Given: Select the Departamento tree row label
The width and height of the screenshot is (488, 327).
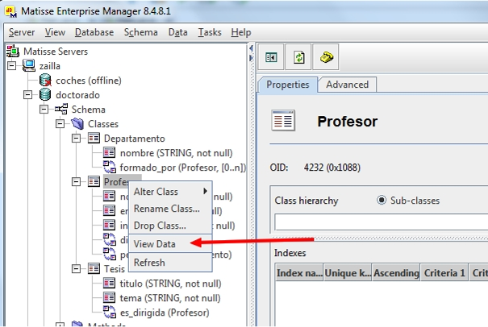Looking at the screenshot, I should (x=135, y=139).
